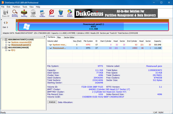Click the Save All toolbar icon
Screen dimensions: 173x114
pos(6,13)
